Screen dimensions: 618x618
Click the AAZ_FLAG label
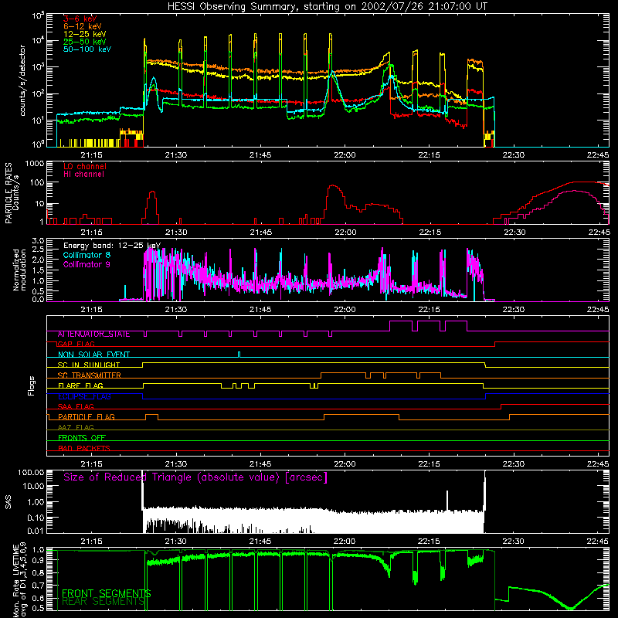click(x=76, y=428)
